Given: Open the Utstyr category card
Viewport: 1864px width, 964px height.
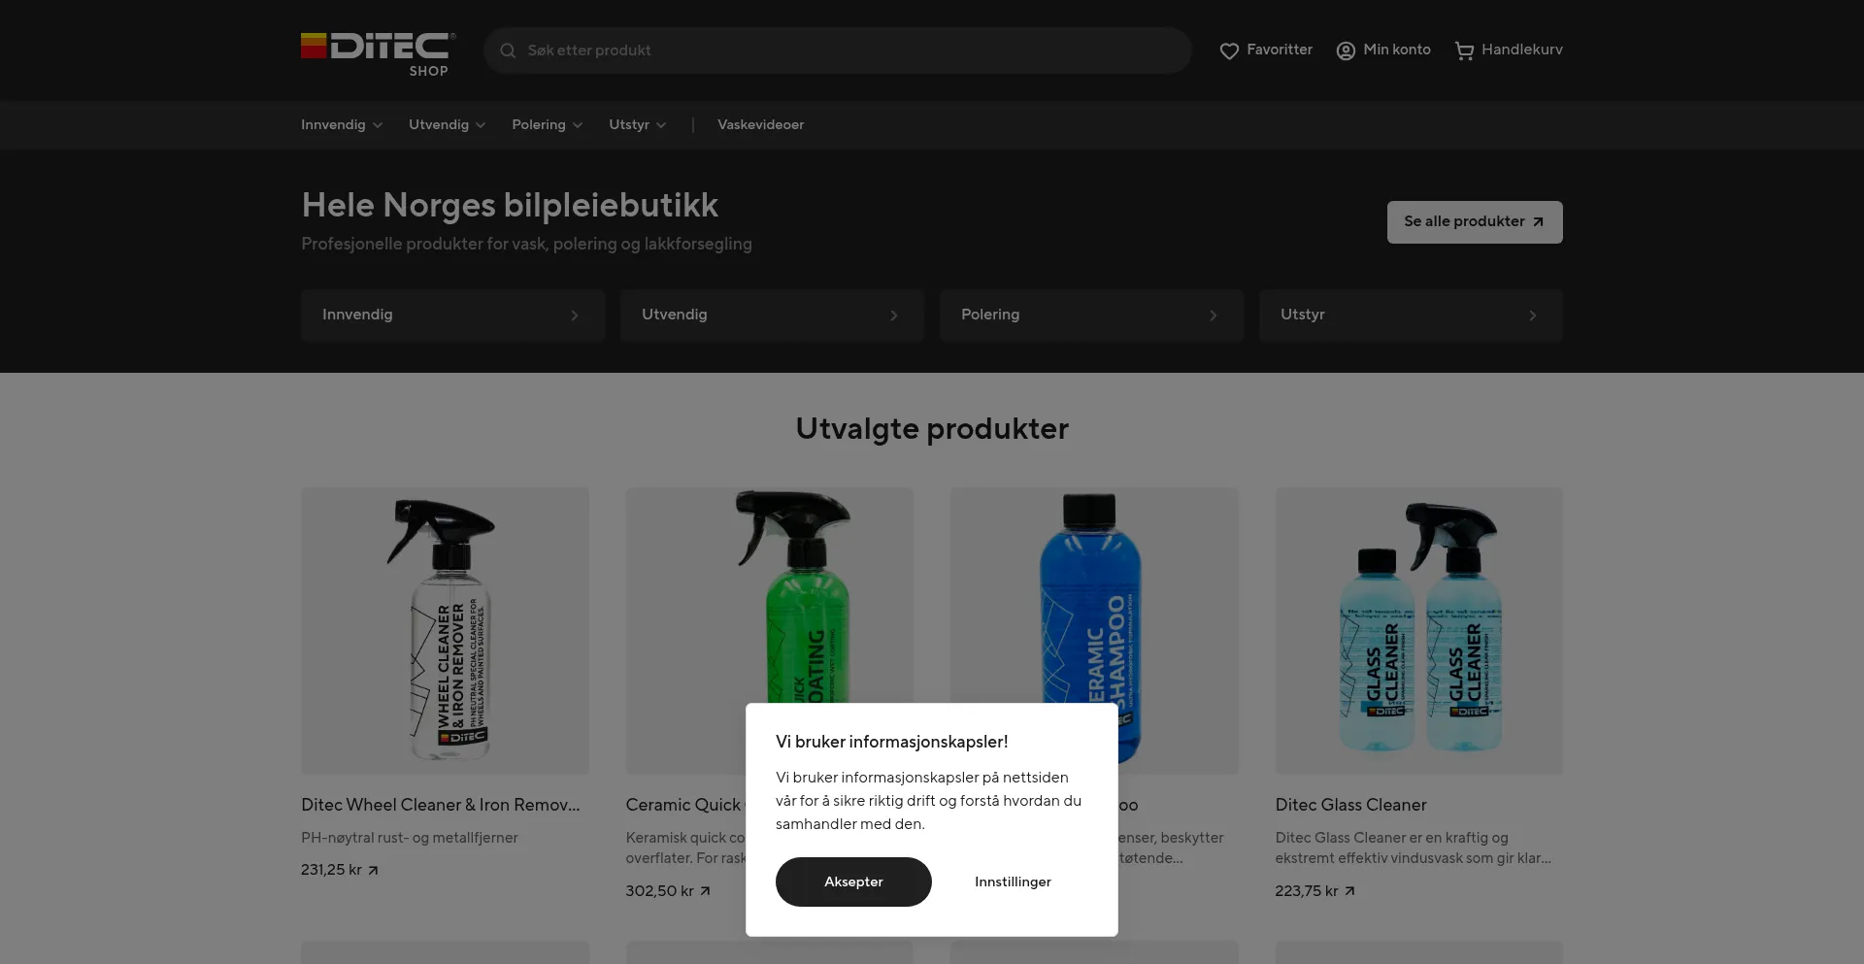Looking at the screenshot, I should pos(1411,316).
